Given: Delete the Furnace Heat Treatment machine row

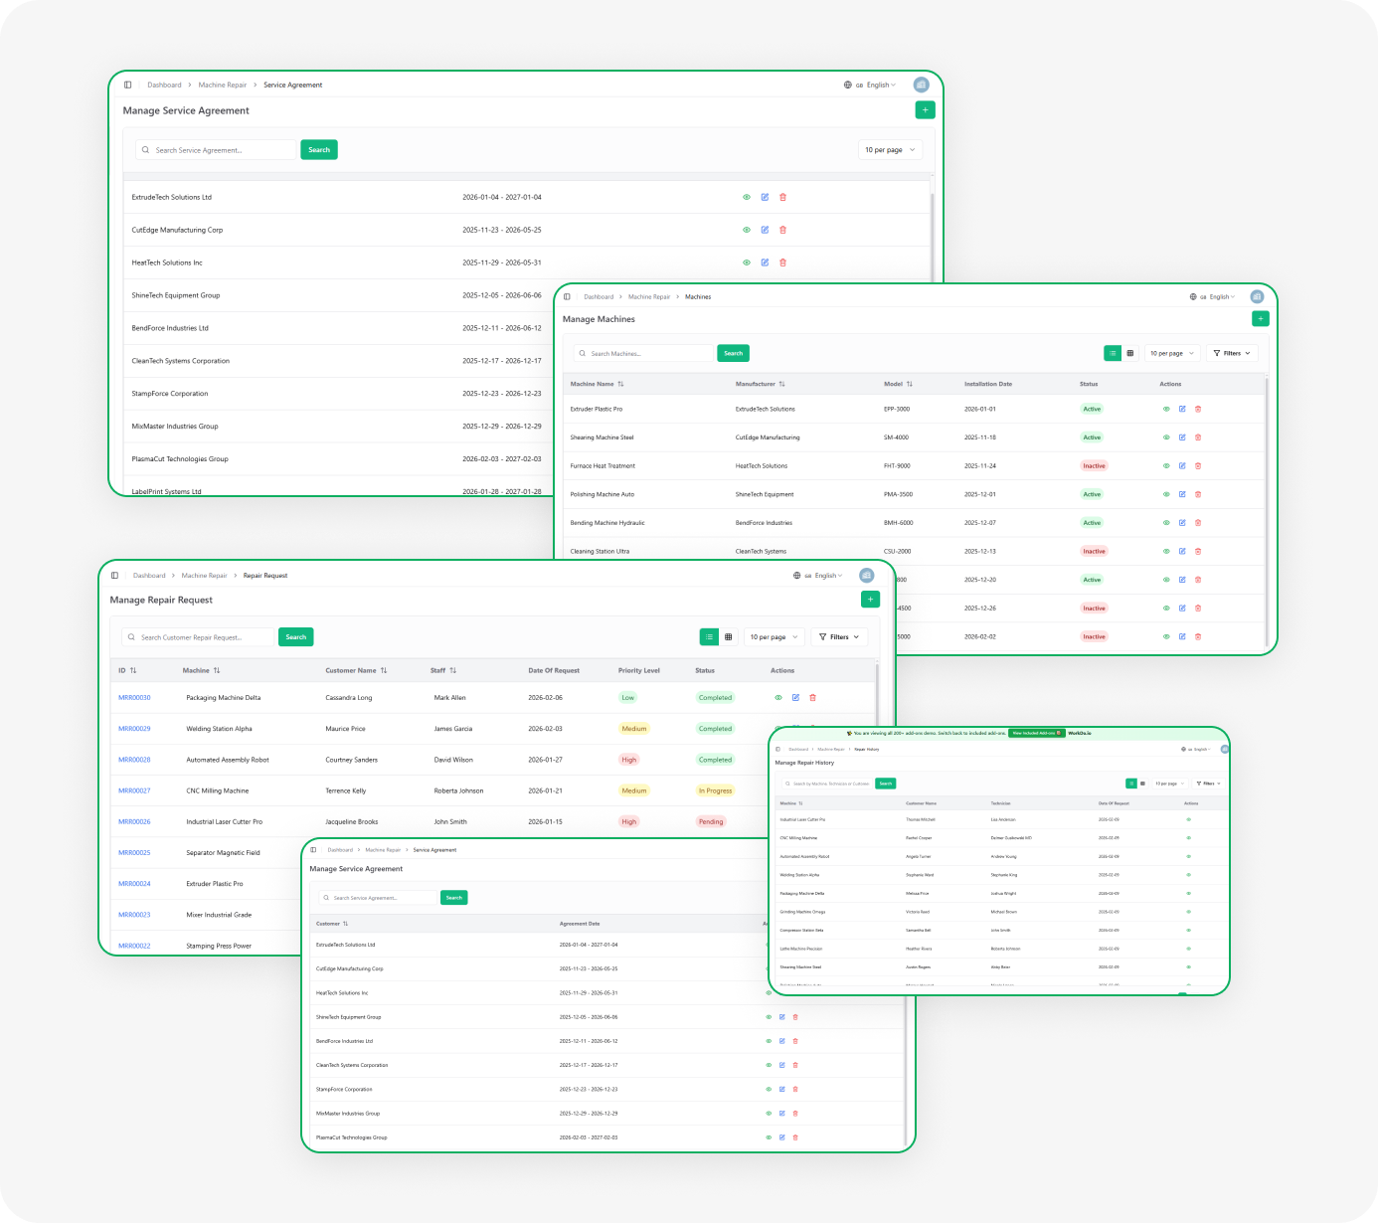Looking at the screenshot, I should tap(1198, 466).
